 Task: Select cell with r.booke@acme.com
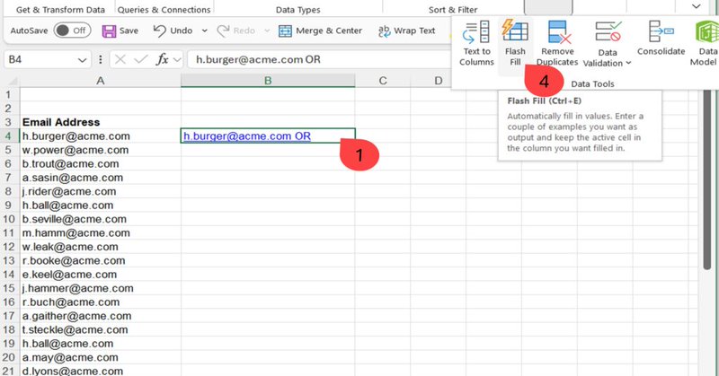(x=101, y=260)
